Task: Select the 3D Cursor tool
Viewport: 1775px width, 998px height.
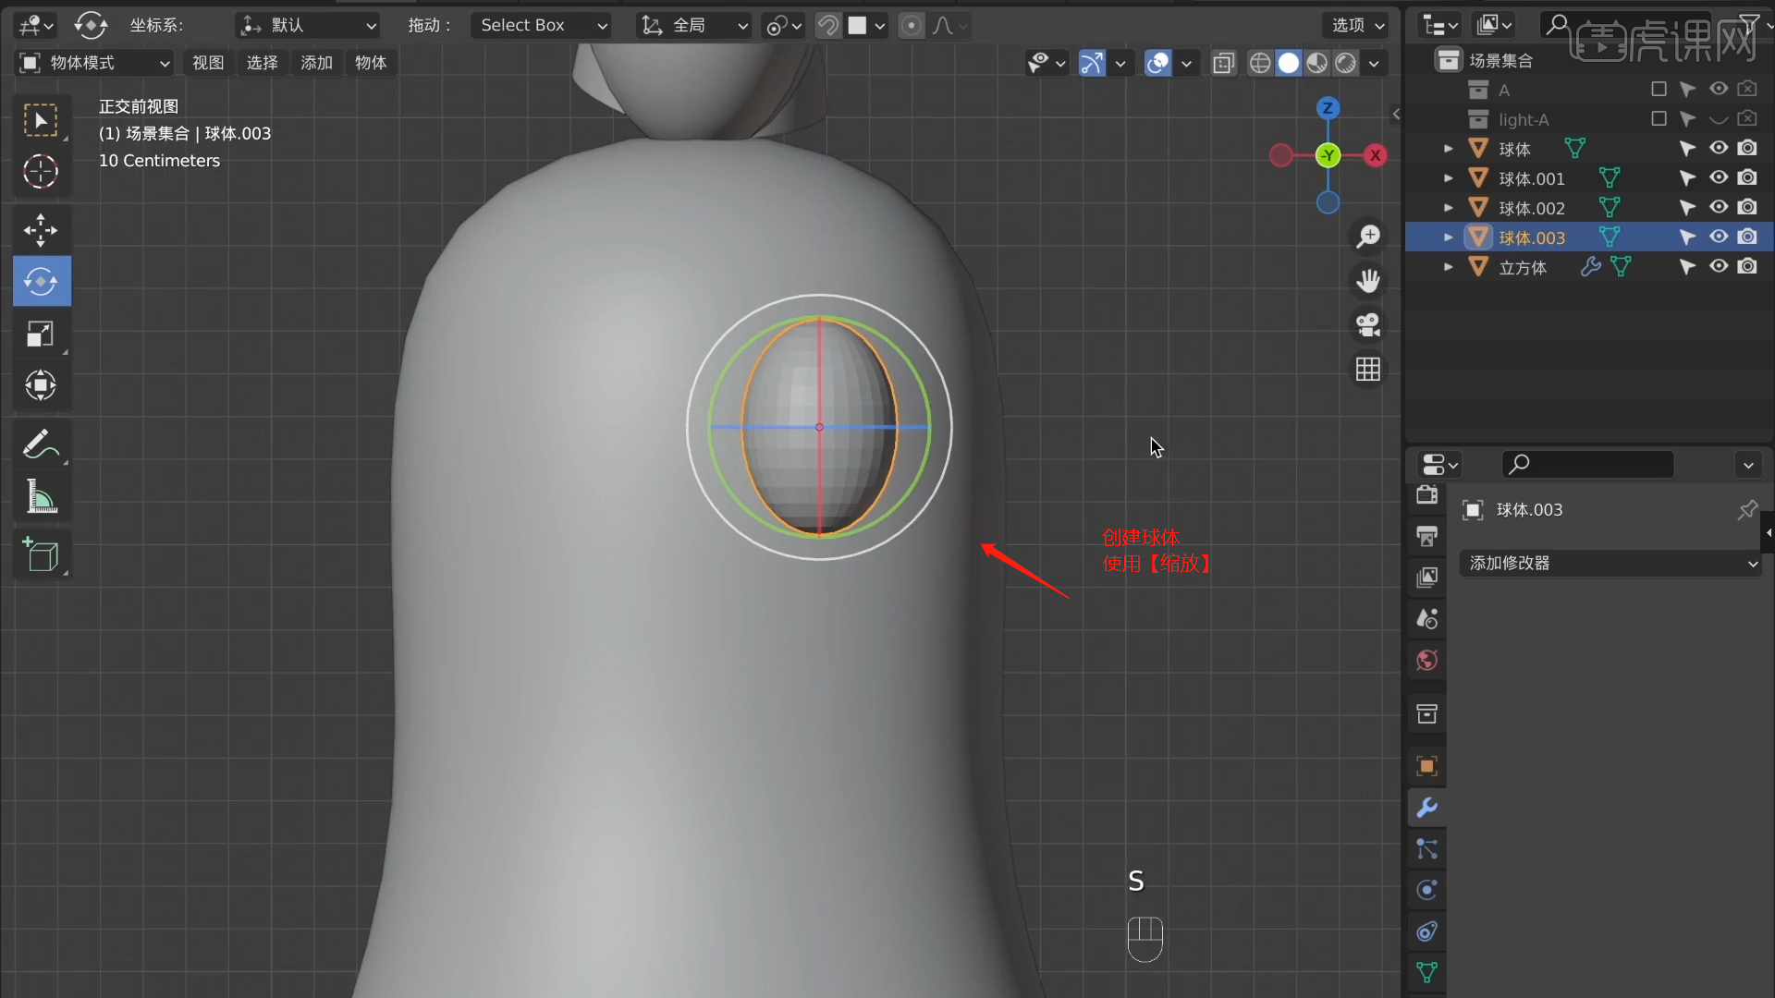Action: [41, 172]
